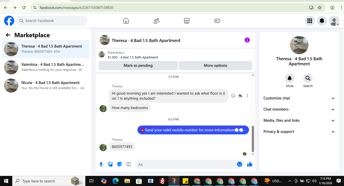Open File Explorer from taskbar
Image resolution: width=344 pixels, height=186 pixels.
[x=127, y=181]
